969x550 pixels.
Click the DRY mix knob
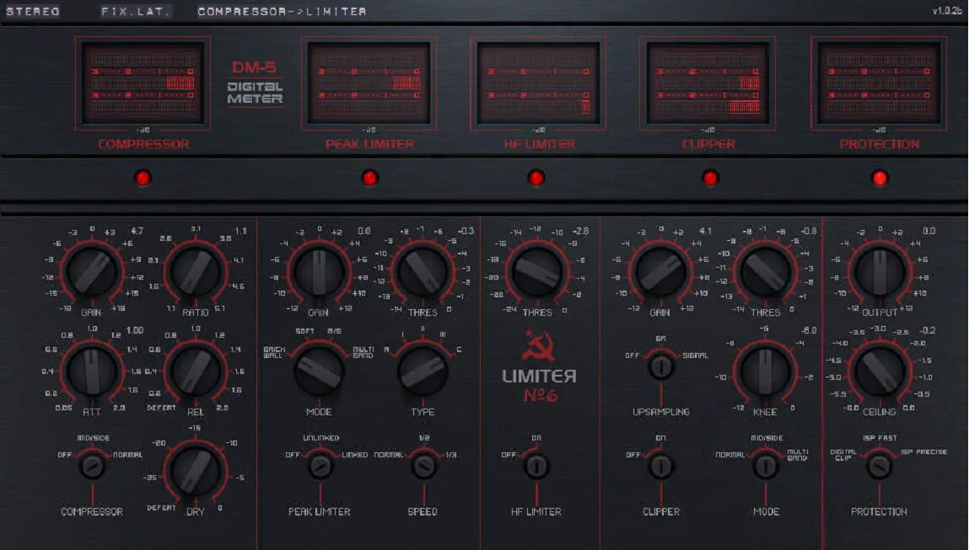(x=196, y=470)
